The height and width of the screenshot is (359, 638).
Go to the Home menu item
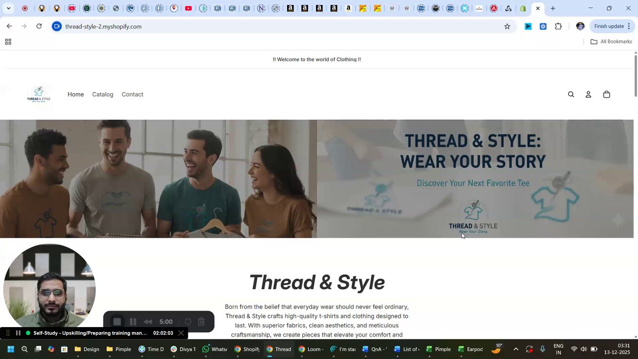(x=76, y=94)
